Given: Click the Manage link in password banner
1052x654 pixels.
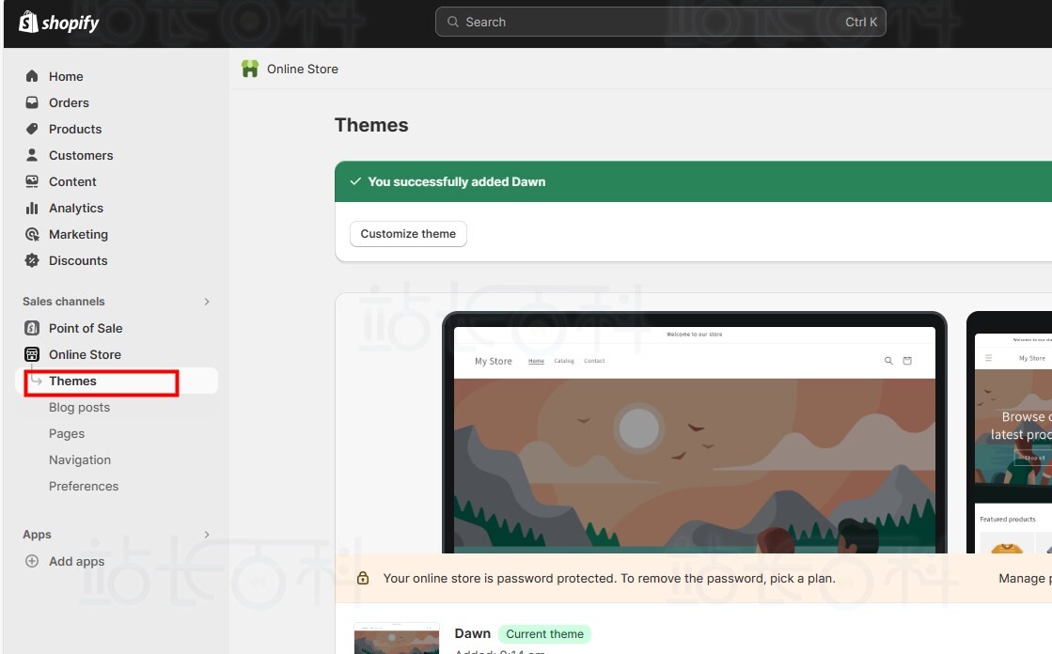Looking at the screenshot, I should pyautogui.click(x=1025, y=578).
